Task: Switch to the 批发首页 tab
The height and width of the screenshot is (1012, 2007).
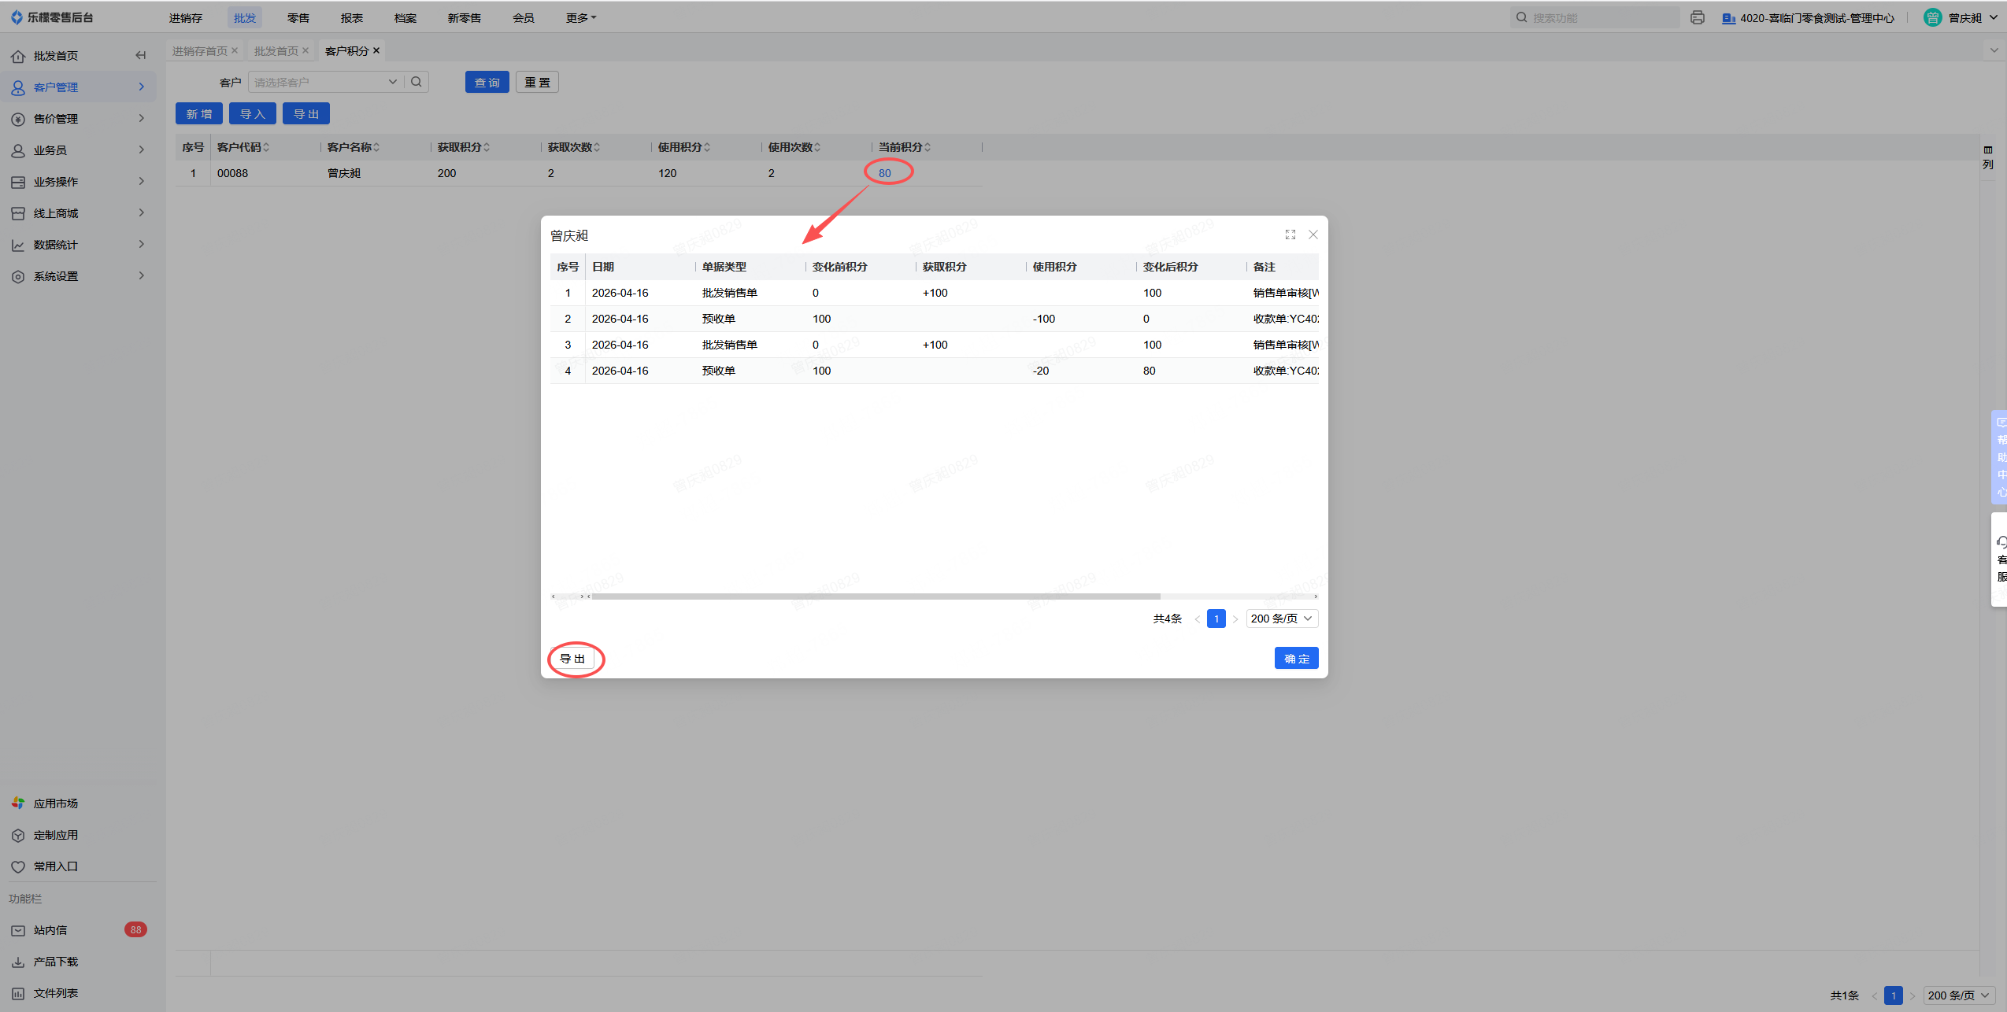Action: (276, 50)
